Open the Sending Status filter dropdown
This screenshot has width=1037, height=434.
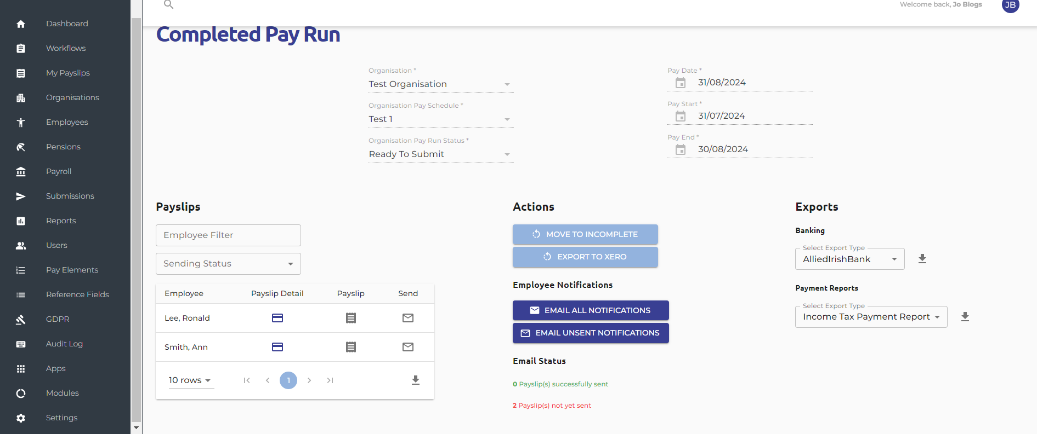(228, 264)
